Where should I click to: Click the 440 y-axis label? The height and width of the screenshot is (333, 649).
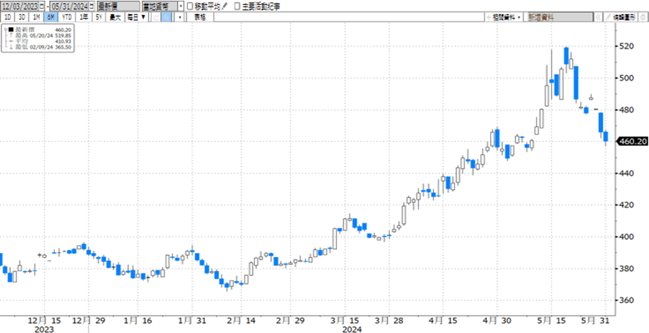pos(626,174)
